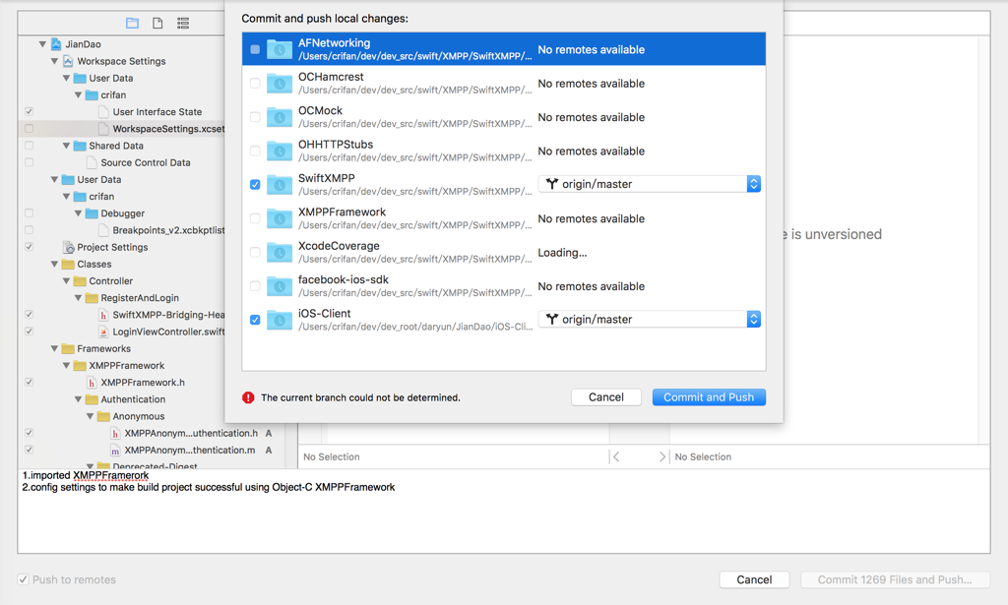Click the XMPPAnonym...thentication.m file icon

click(115, 451)
